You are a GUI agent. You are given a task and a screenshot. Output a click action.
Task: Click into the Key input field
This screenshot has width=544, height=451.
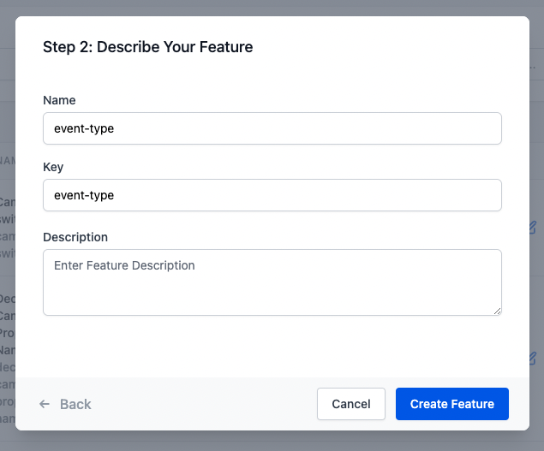tap(272, 195)
